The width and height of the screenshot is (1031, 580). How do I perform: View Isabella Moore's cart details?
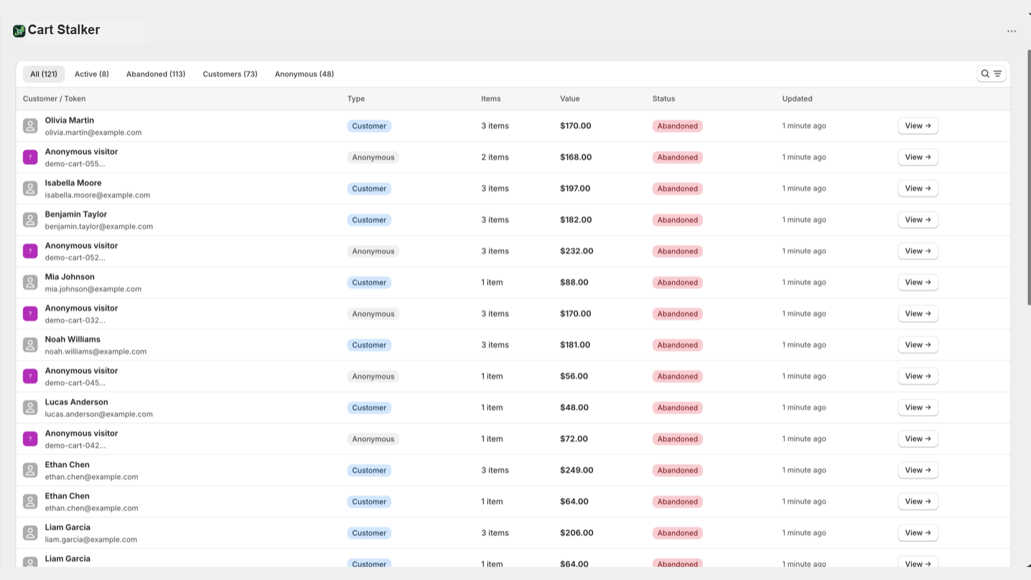click(x=918, y=188)
